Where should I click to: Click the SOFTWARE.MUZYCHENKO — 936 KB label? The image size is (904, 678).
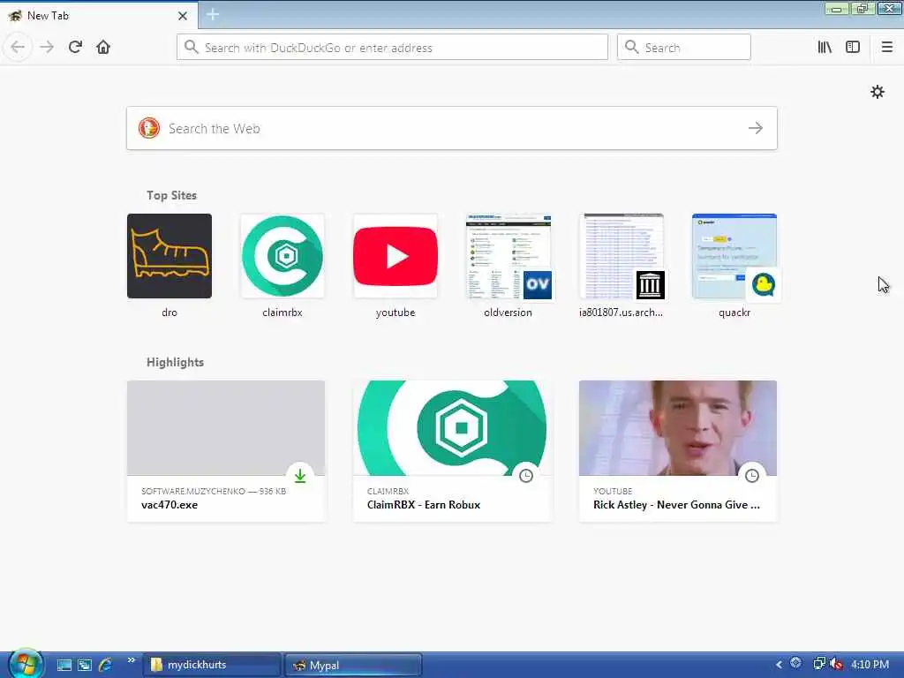pyautogui.click(x=214, y=491)
